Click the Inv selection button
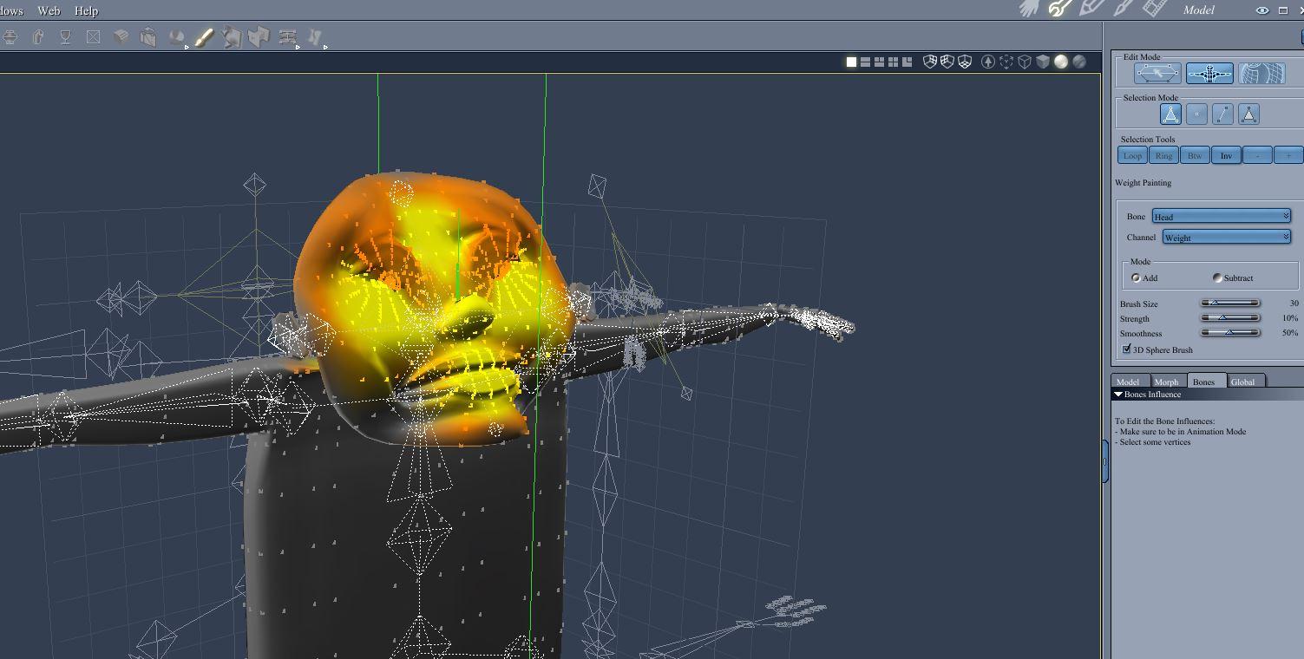Screen dimensions: 1304x659 [x=1226, y=155]
